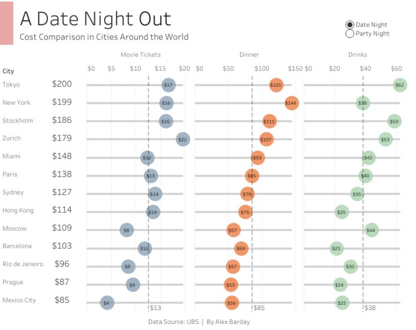Click the Drinks column header
This screenshot has width=416, height=330.
358,54
